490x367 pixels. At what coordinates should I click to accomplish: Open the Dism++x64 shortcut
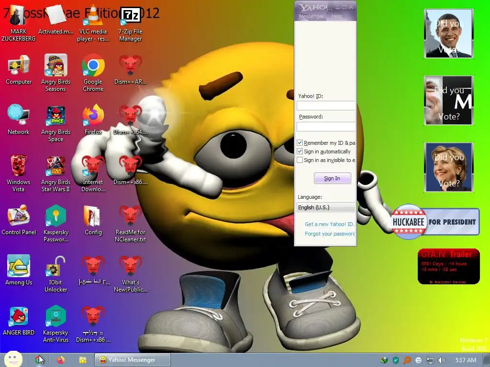pos(130,120)
